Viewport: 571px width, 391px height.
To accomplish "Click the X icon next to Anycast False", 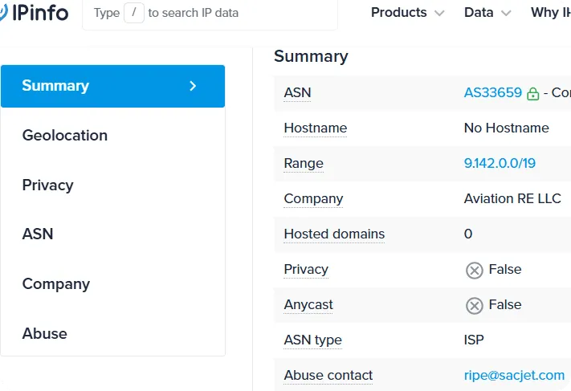I will pyautogui.click(x=474, y=306).
